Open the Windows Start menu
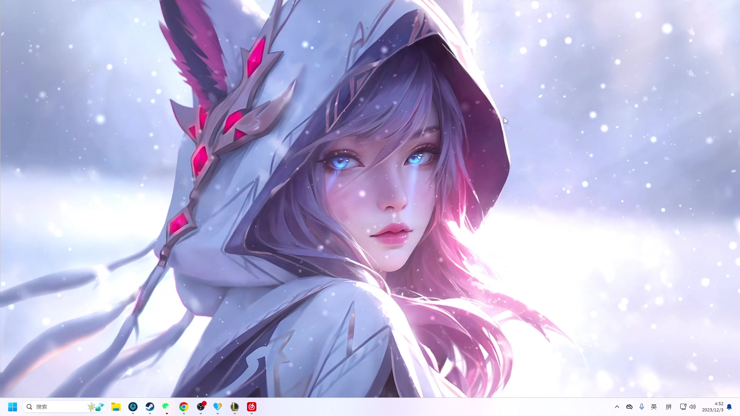The height and width of the screenshot is (416, 740). coord(12,407)
